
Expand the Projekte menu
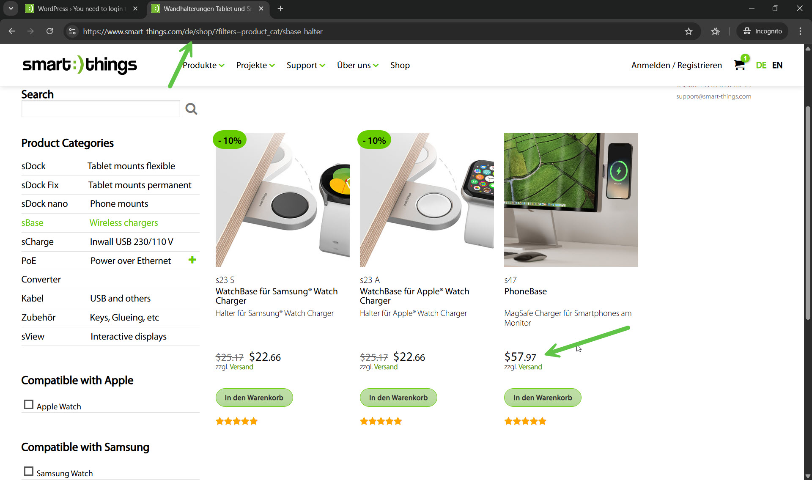pyautogui.click(x=255, y=65)
